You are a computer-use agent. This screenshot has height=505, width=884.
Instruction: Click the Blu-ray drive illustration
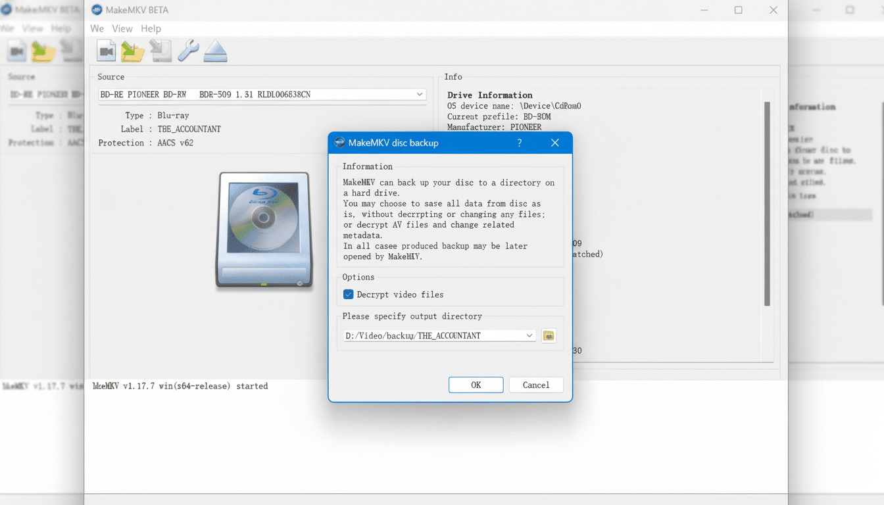[x=264, y=229]
